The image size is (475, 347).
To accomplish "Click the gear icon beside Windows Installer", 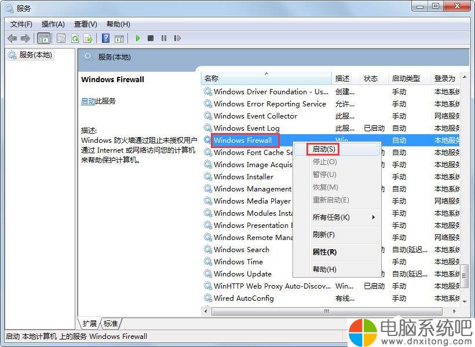I will (208, 176).
